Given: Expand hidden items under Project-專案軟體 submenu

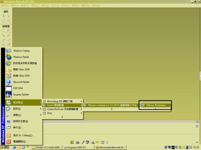Looking at the screenshot, I should coord(112,109).
